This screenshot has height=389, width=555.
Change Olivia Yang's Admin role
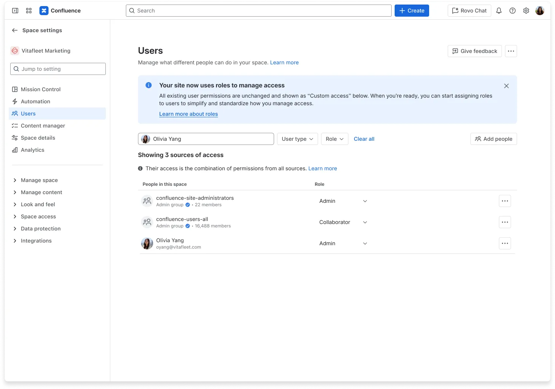tap(343, 243)
